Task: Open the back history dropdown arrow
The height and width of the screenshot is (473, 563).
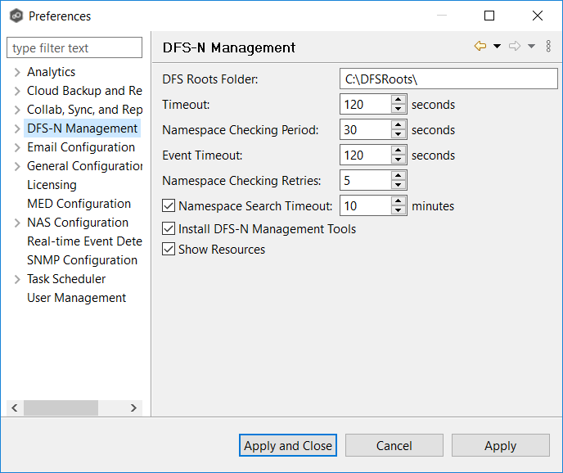Action: coord(497,47)
